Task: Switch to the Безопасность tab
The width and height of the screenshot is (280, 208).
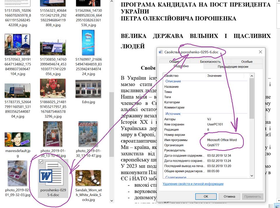Action: point(210,62)
